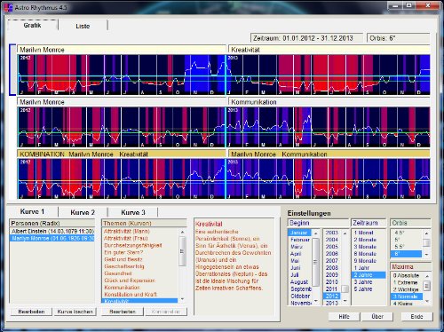The width and height of the screenshot is (444, 332).
Task: Select theme Geld und Besitz
Action: tap(123, 259)
